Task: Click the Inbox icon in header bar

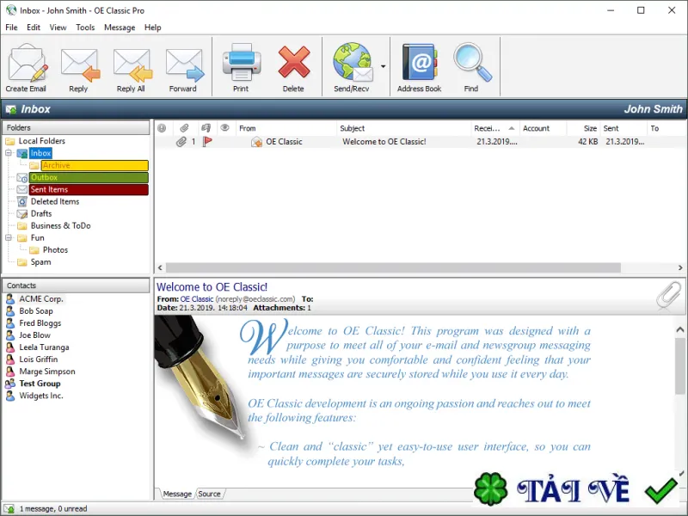Action: (11, 109)
